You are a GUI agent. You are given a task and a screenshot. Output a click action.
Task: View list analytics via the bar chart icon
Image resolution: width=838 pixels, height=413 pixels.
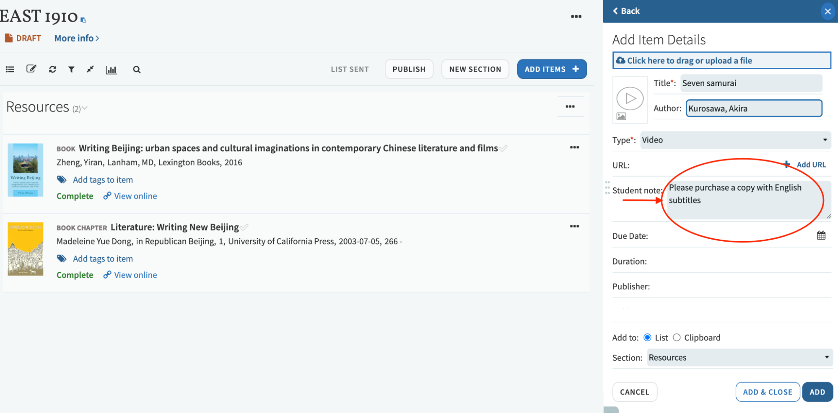111,69
